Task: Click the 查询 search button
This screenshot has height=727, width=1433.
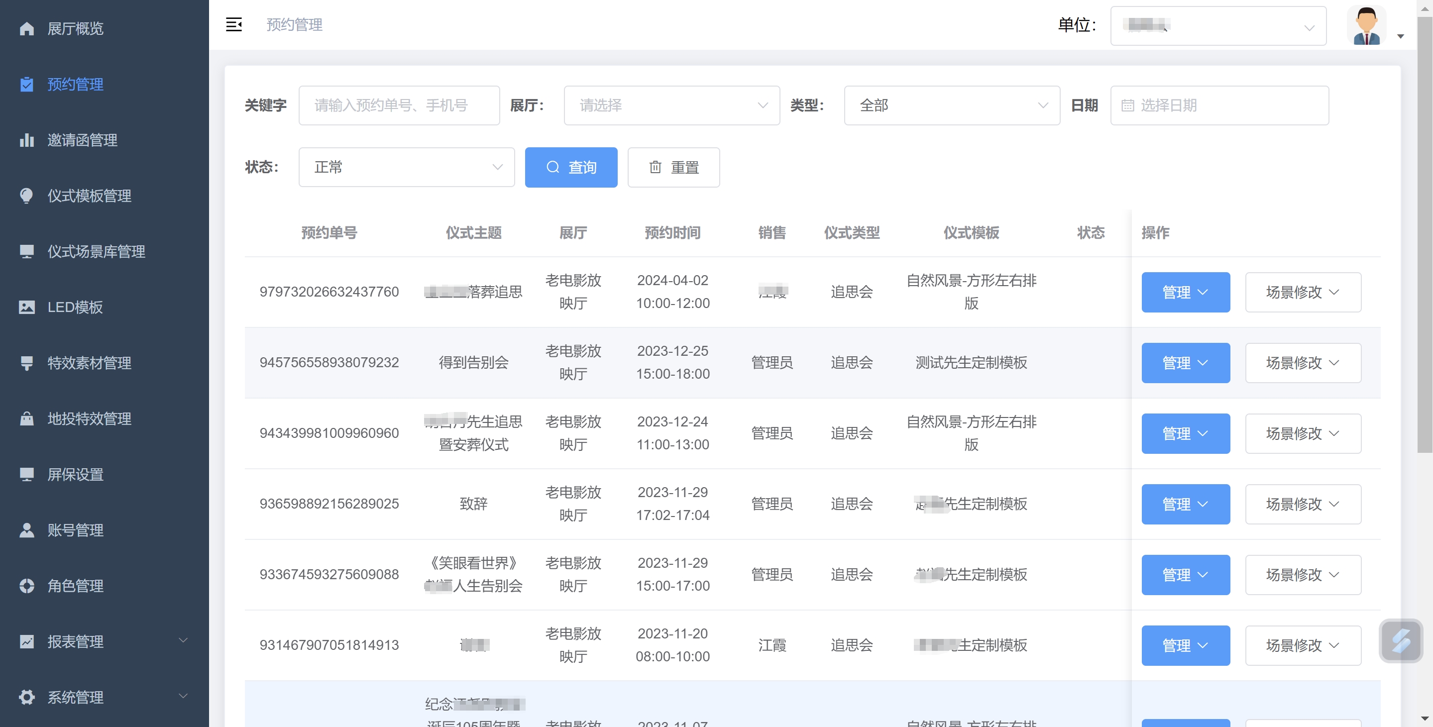Action: point(571,167)
